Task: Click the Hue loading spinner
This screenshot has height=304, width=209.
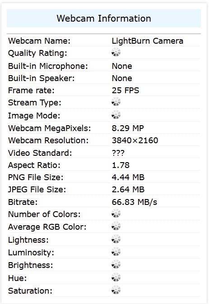Action: coord(116,277)
